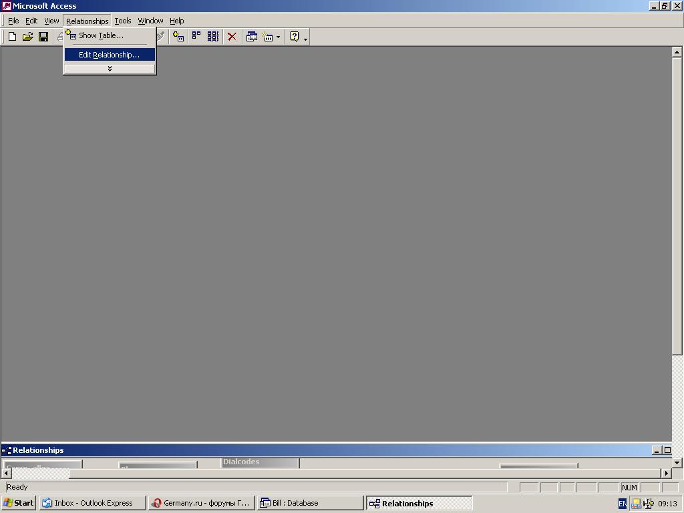Screen dimensions: 684x513
Task: Click the Show Table toolbar icon
Action: (178, 37)
